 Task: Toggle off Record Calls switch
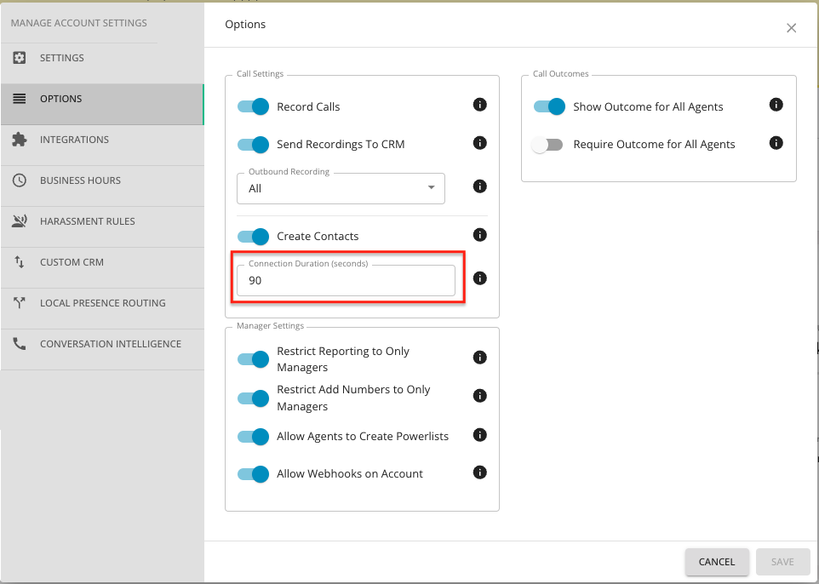tap(254, 106)
